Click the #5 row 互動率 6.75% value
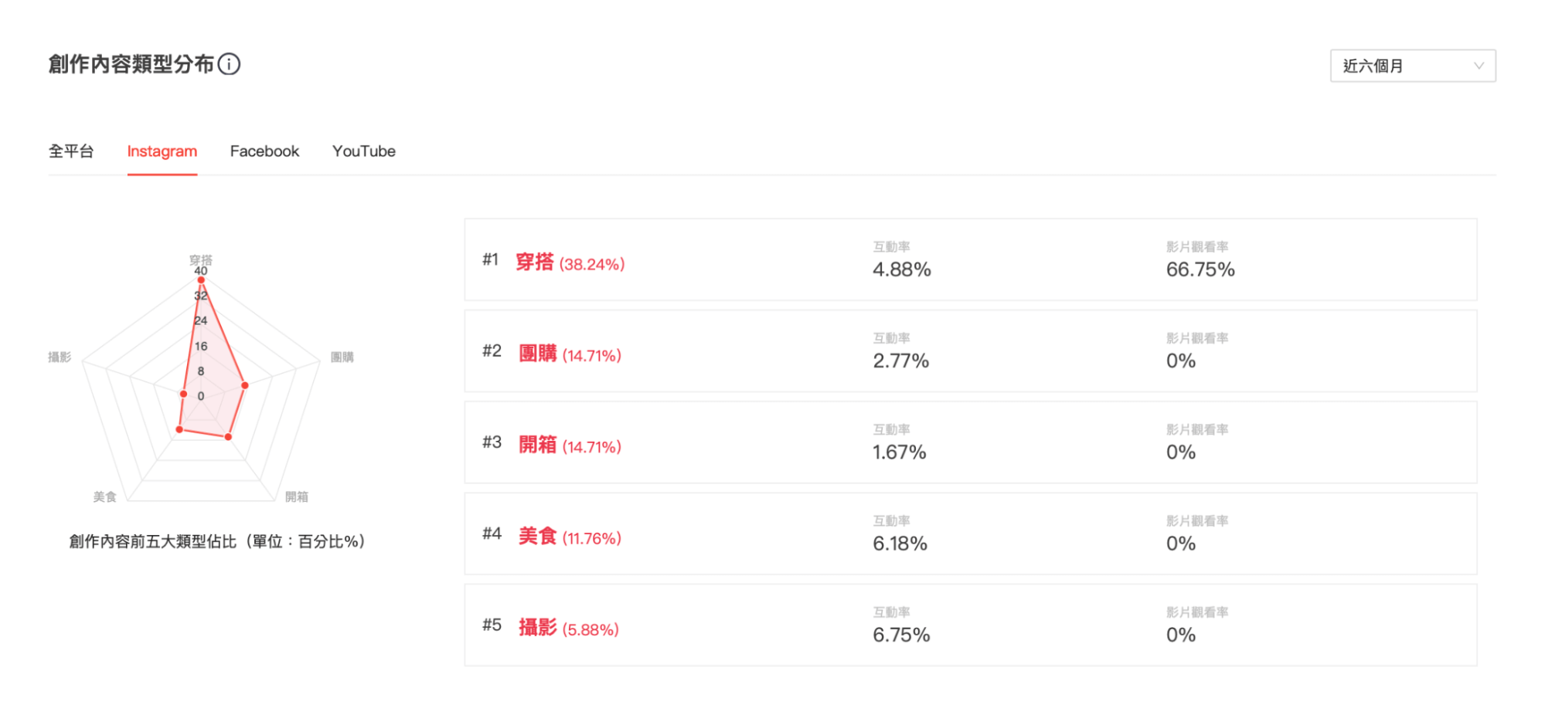 [x=901, y=635]
